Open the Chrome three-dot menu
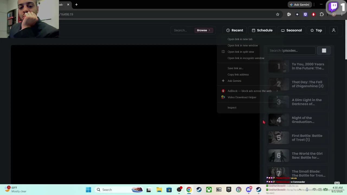Screen dimensions: 347x195 (342, 14)
